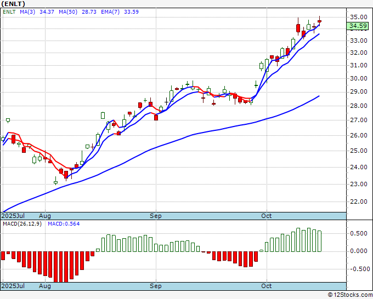Click Oct on price chart date axis
The width and height of the screenshot is (373, 299).
pyautogui.click(x=267, y=216)
